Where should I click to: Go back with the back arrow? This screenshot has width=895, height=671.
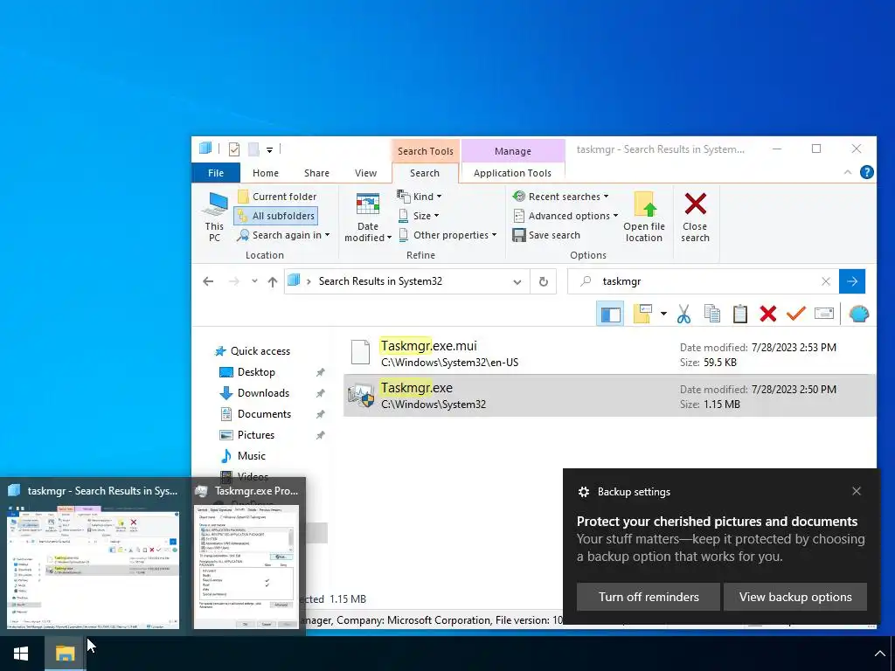point(208,281)
